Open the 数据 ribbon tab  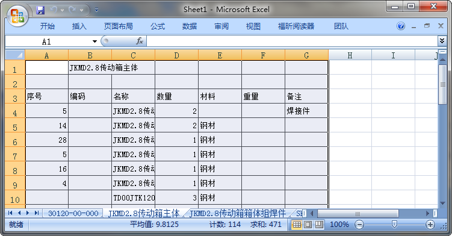pos(190,26)
